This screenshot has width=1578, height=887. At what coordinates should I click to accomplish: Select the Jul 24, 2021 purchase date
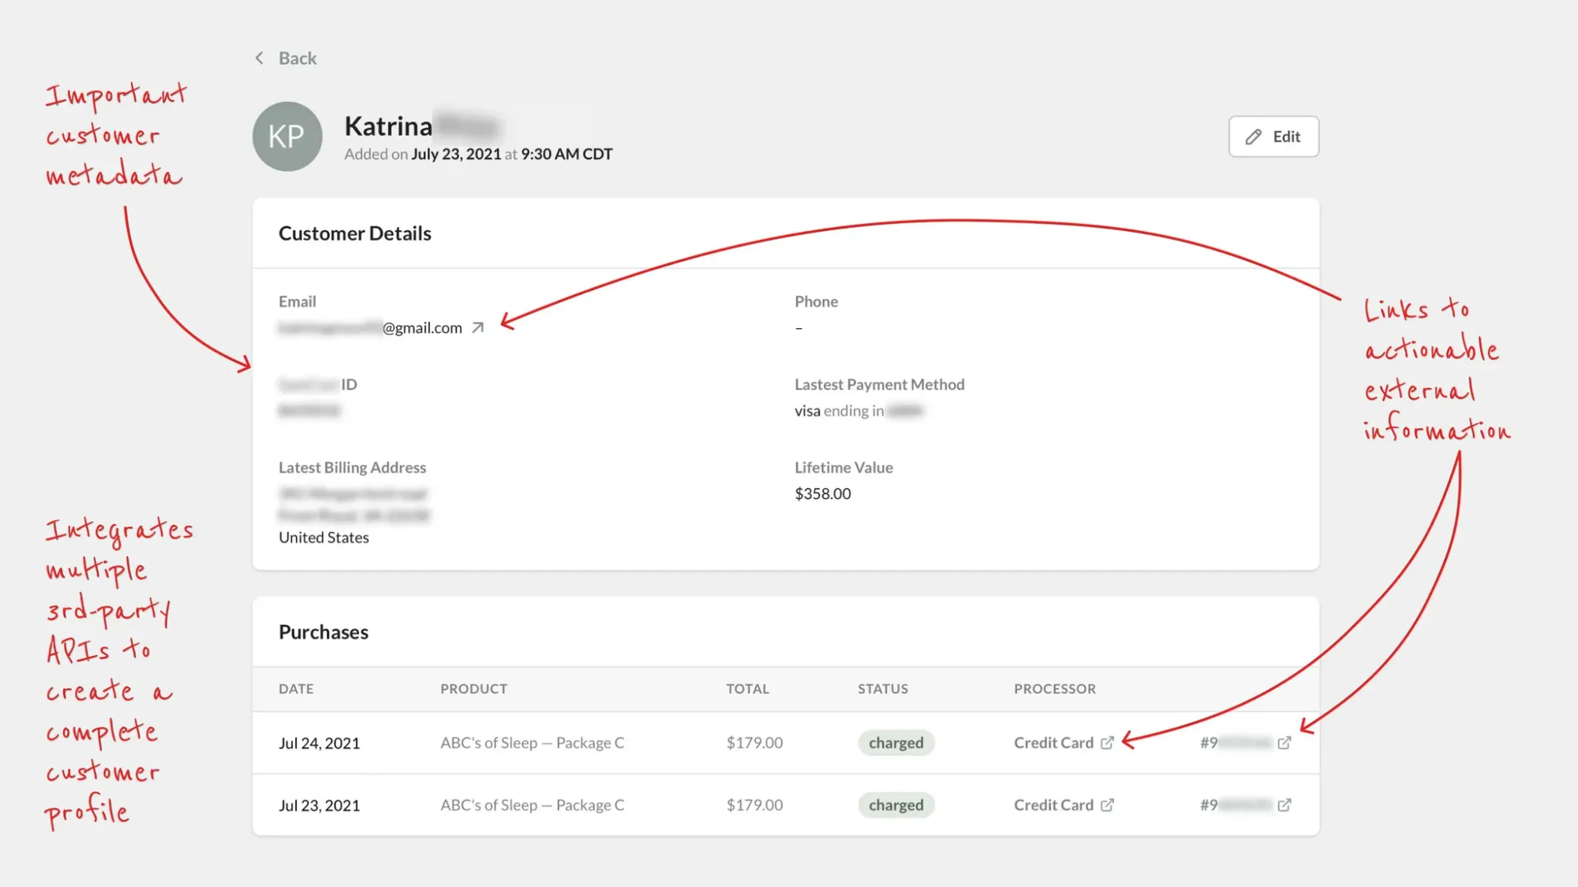pyautogui.click(x=319, y=744)
